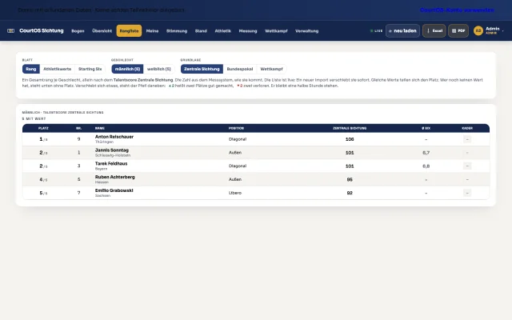Click the LIVE status indicator
Screen dimensions: 512x320
click(x=376, y=31)
